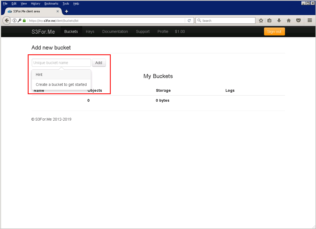Maximize the browser window
The height and width of the screenshot is (229, 316).
[308, 3]
